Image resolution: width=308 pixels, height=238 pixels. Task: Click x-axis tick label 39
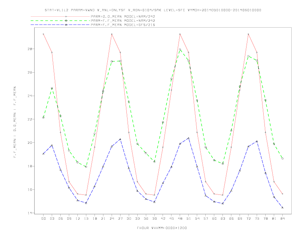[154, 219]
